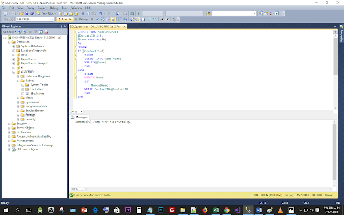Pin the Object Explorer panel
344x215 pixels.
coord(61,26)
